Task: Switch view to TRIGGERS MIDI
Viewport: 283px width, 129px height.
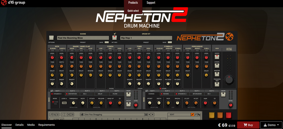Action: pos(217,84)
